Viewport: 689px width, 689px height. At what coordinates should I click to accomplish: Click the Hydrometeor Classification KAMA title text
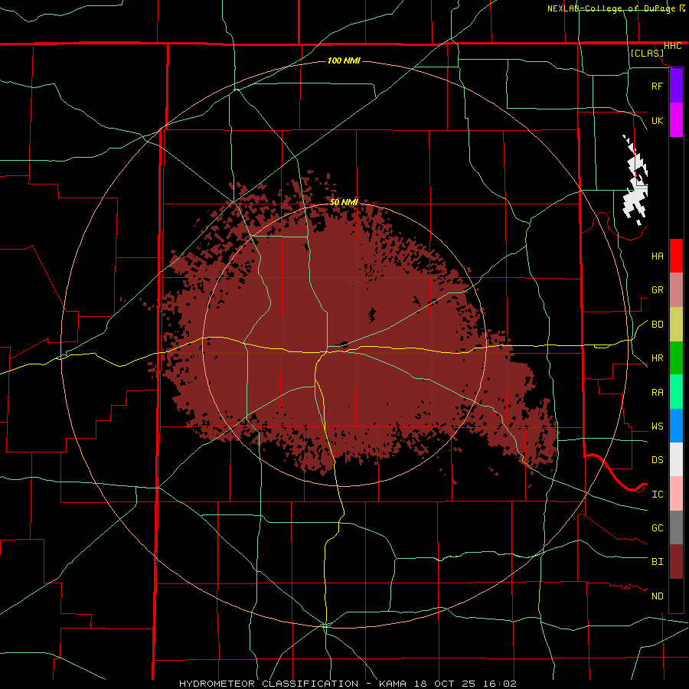348,684
